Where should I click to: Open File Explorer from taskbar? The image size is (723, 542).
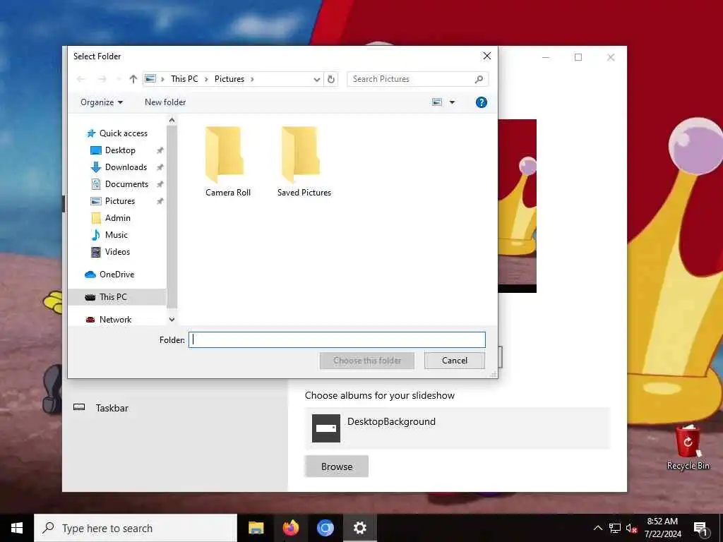256,528
